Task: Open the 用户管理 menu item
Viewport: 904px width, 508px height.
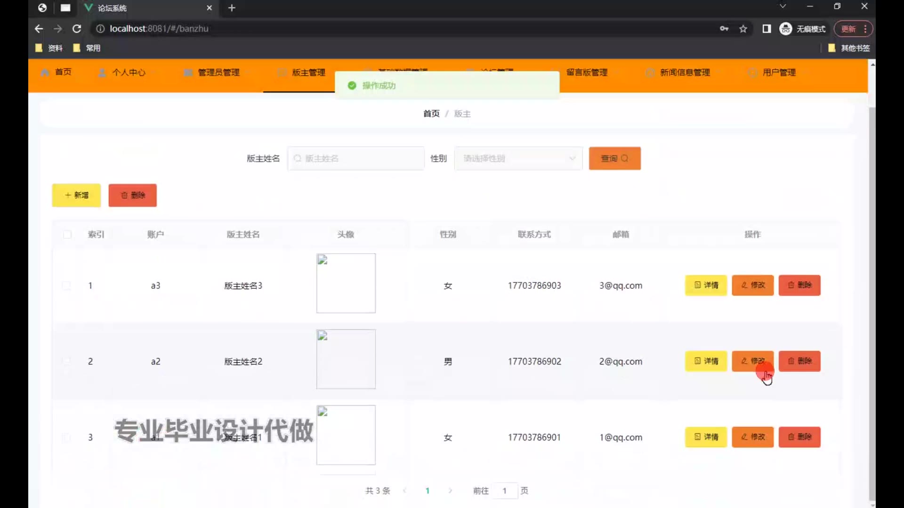Action: point(779,72)
